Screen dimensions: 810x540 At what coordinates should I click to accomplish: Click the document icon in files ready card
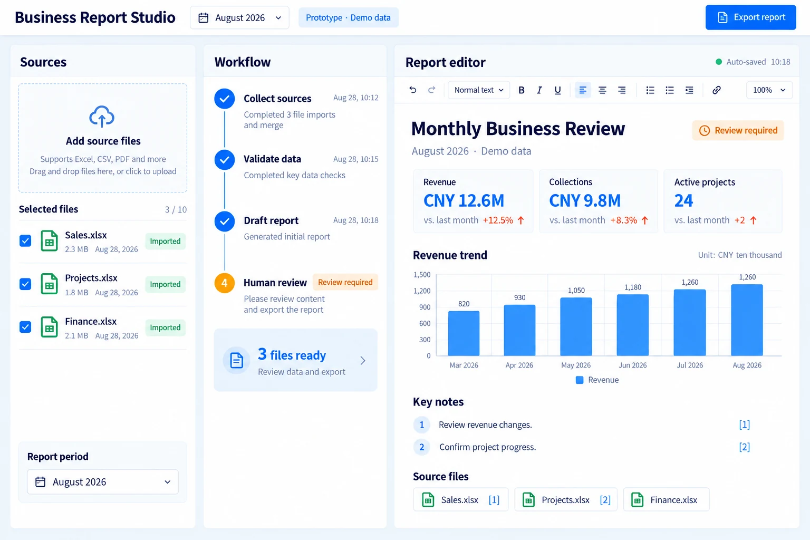point(237,361)
